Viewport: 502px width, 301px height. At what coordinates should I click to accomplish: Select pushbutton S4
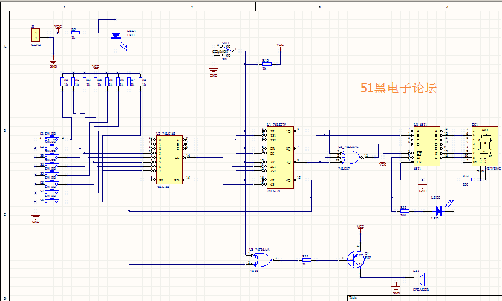51,165
